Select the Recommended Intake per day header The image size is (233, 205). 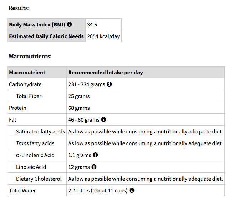point(106,73)
